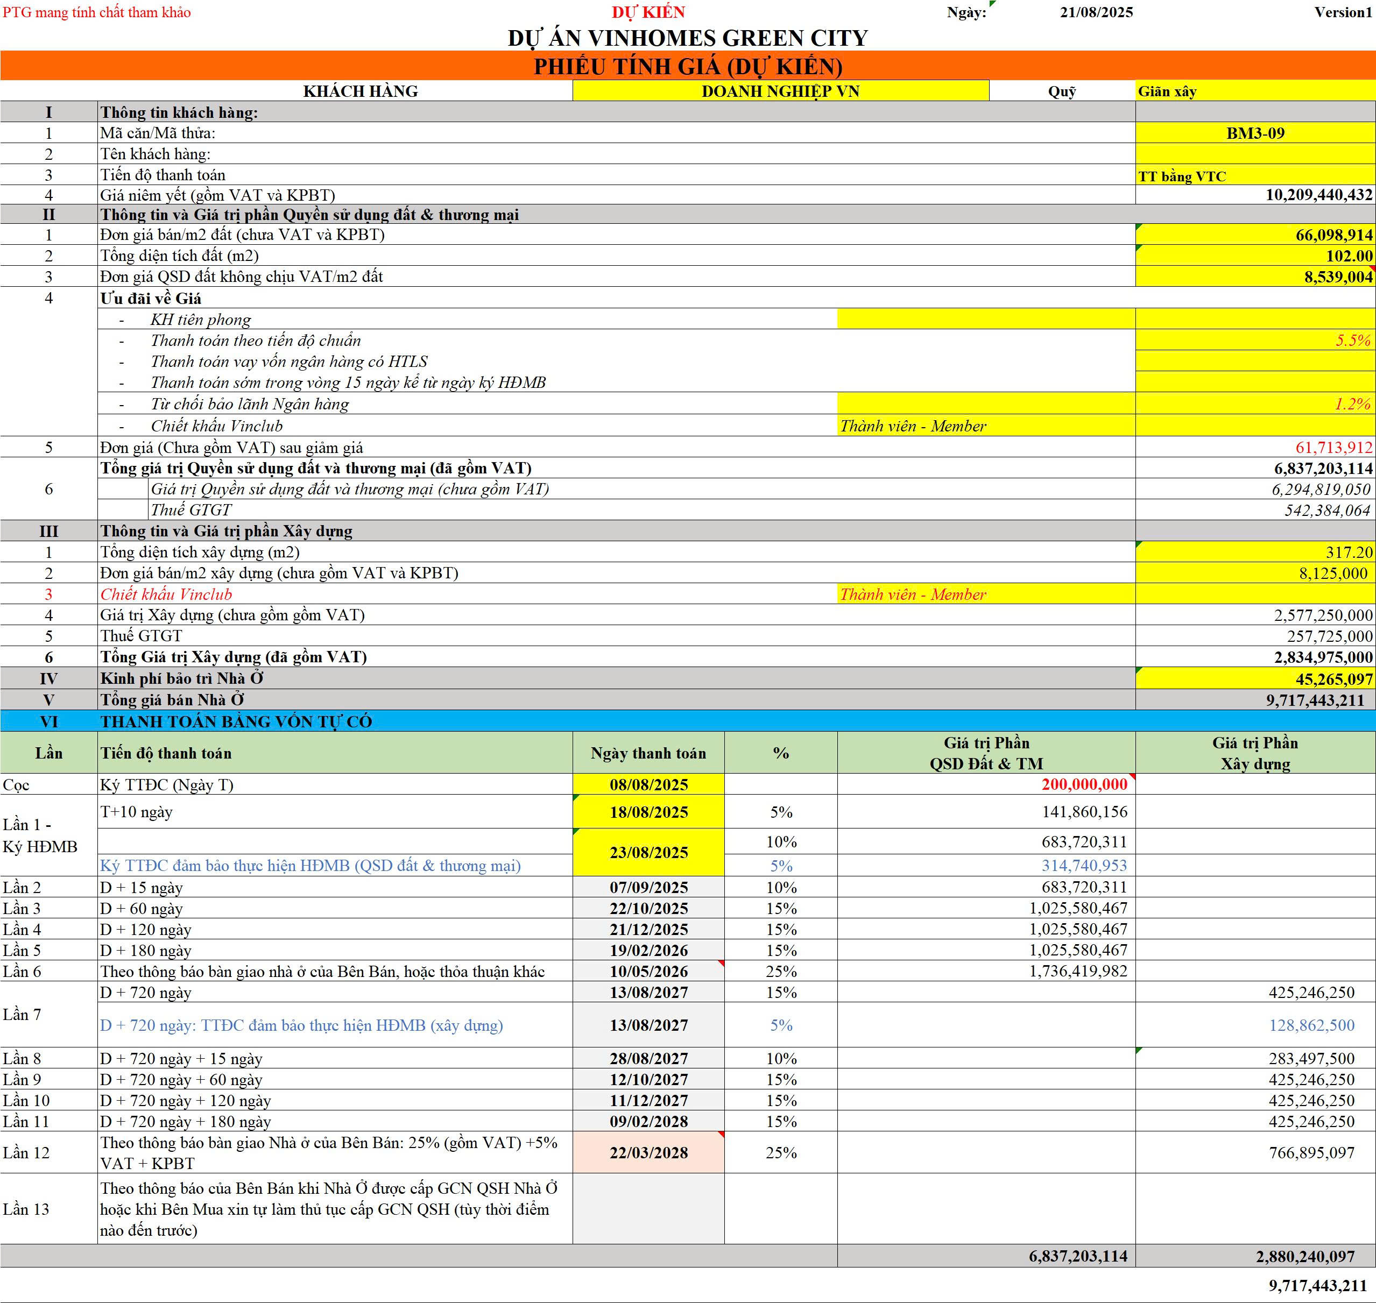The width and height of the screenshot is (1376, 1303).
Task: Select the Ký TTĐC đảm bảo thực hiện HĐMB text
Action: (x=311, y=866)
